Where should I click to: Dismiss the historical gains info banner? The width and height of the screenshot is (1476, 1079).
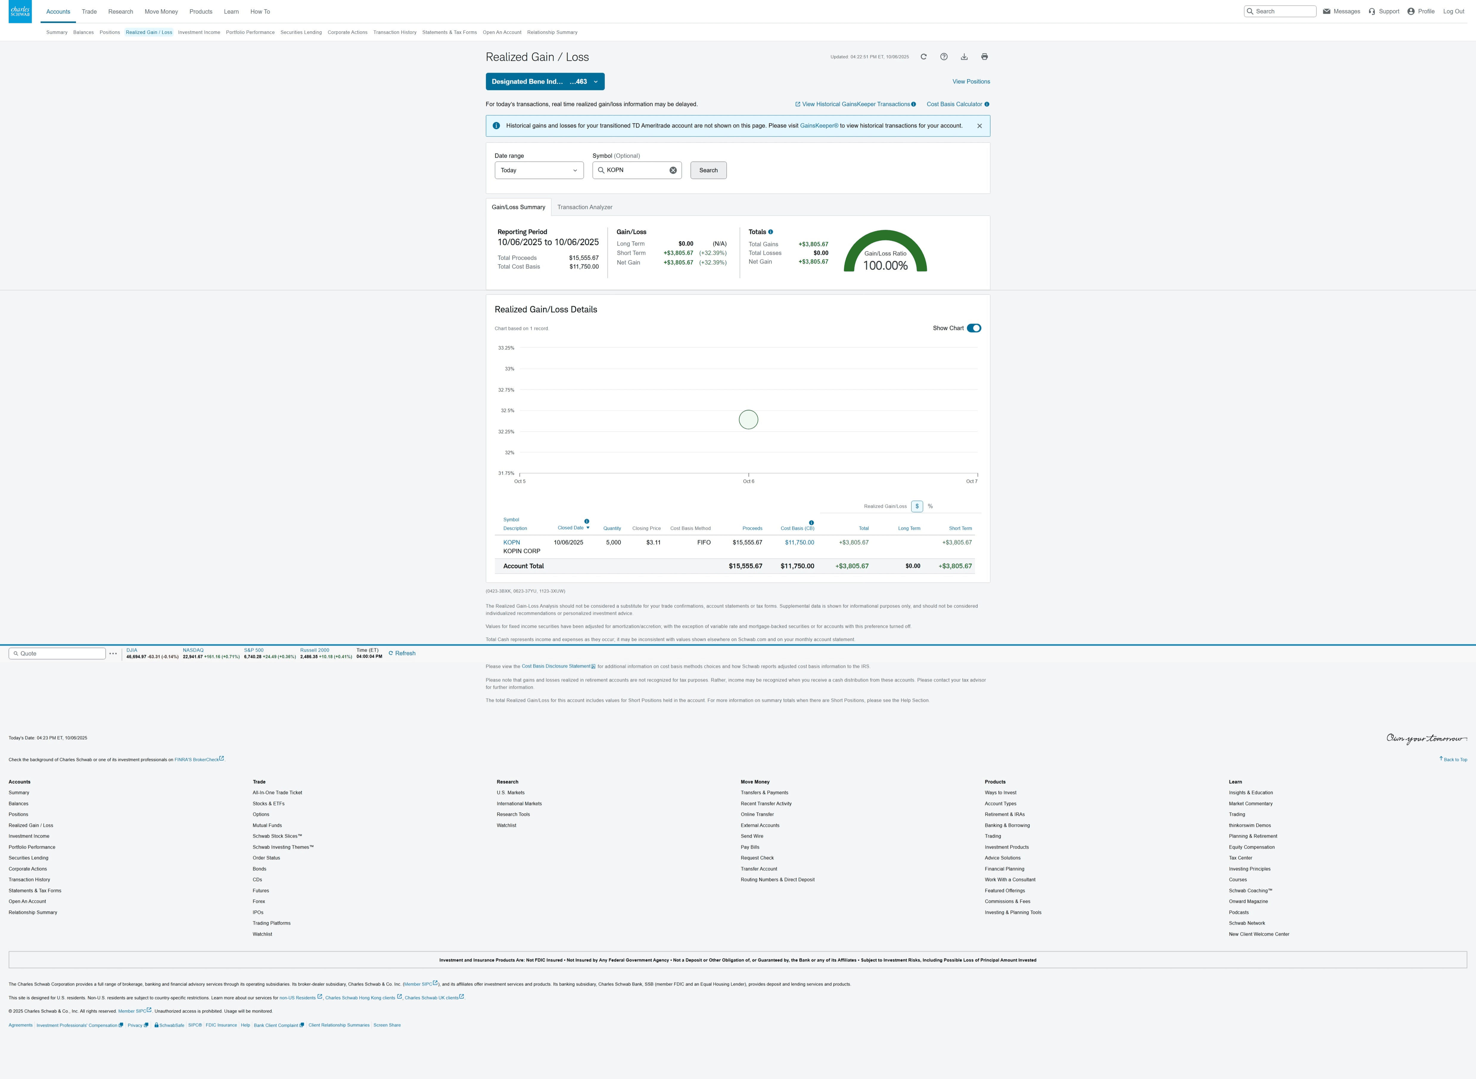tap(979, 126)
